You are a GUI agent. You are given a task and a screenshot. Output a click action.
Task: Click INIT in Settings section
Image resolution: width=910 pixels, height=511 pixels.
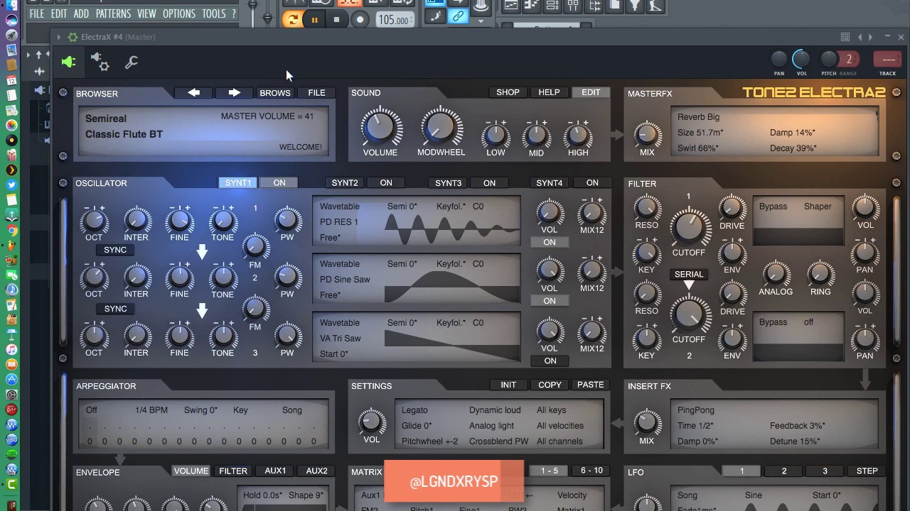508,385
